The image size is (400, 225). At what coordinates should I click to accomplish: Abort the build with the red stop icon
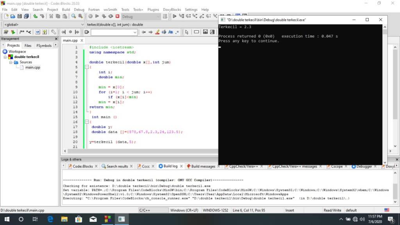tap(117, 16)
